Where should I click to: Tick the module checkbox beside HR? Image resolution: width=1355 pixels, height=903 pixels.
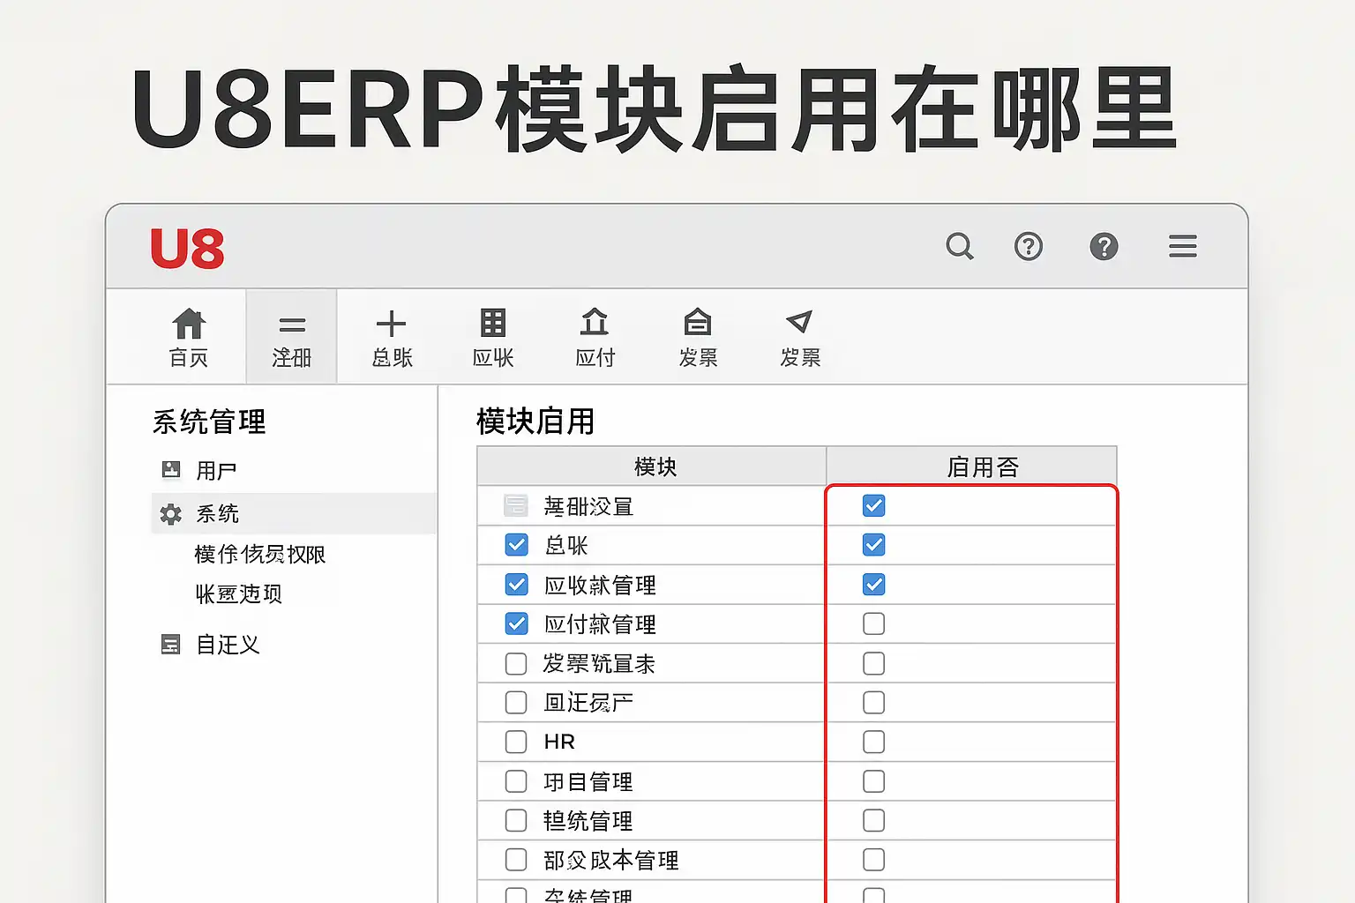pos(516,742)
